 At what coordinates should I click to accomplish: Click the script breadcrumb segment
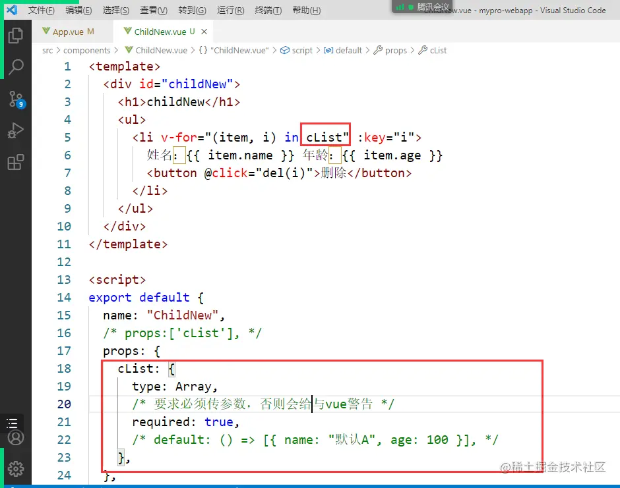coord(297,51)
